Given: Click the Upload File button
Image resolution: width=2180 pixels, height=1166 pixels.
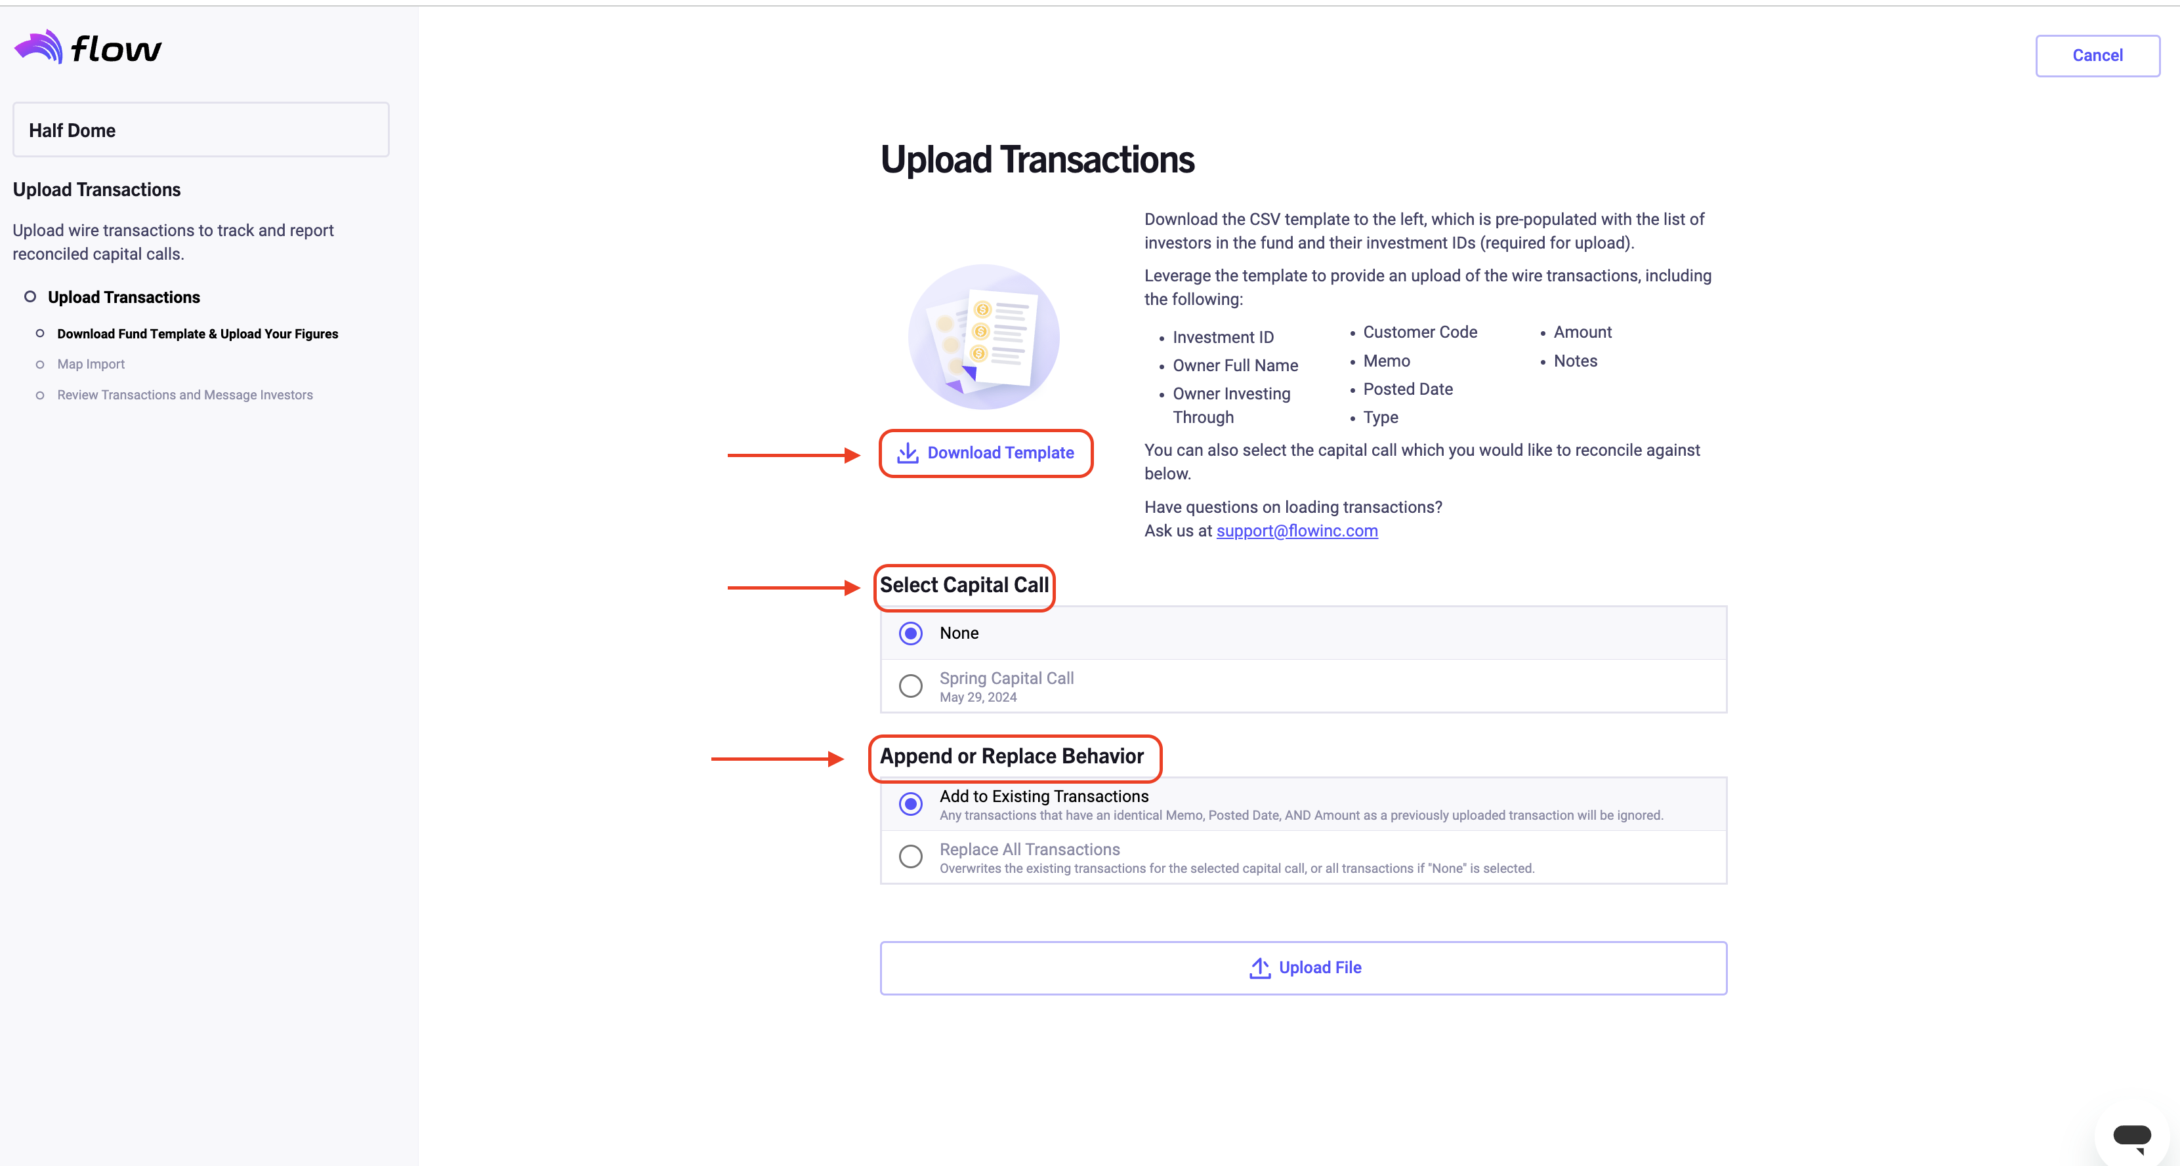Looking at the screenshot, I should [x=1303, y=968].
